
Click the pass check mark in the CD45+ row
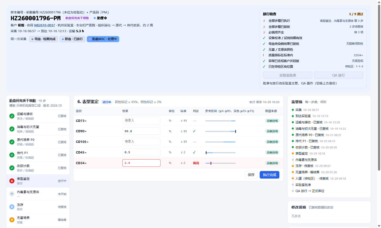coord(194,152)
